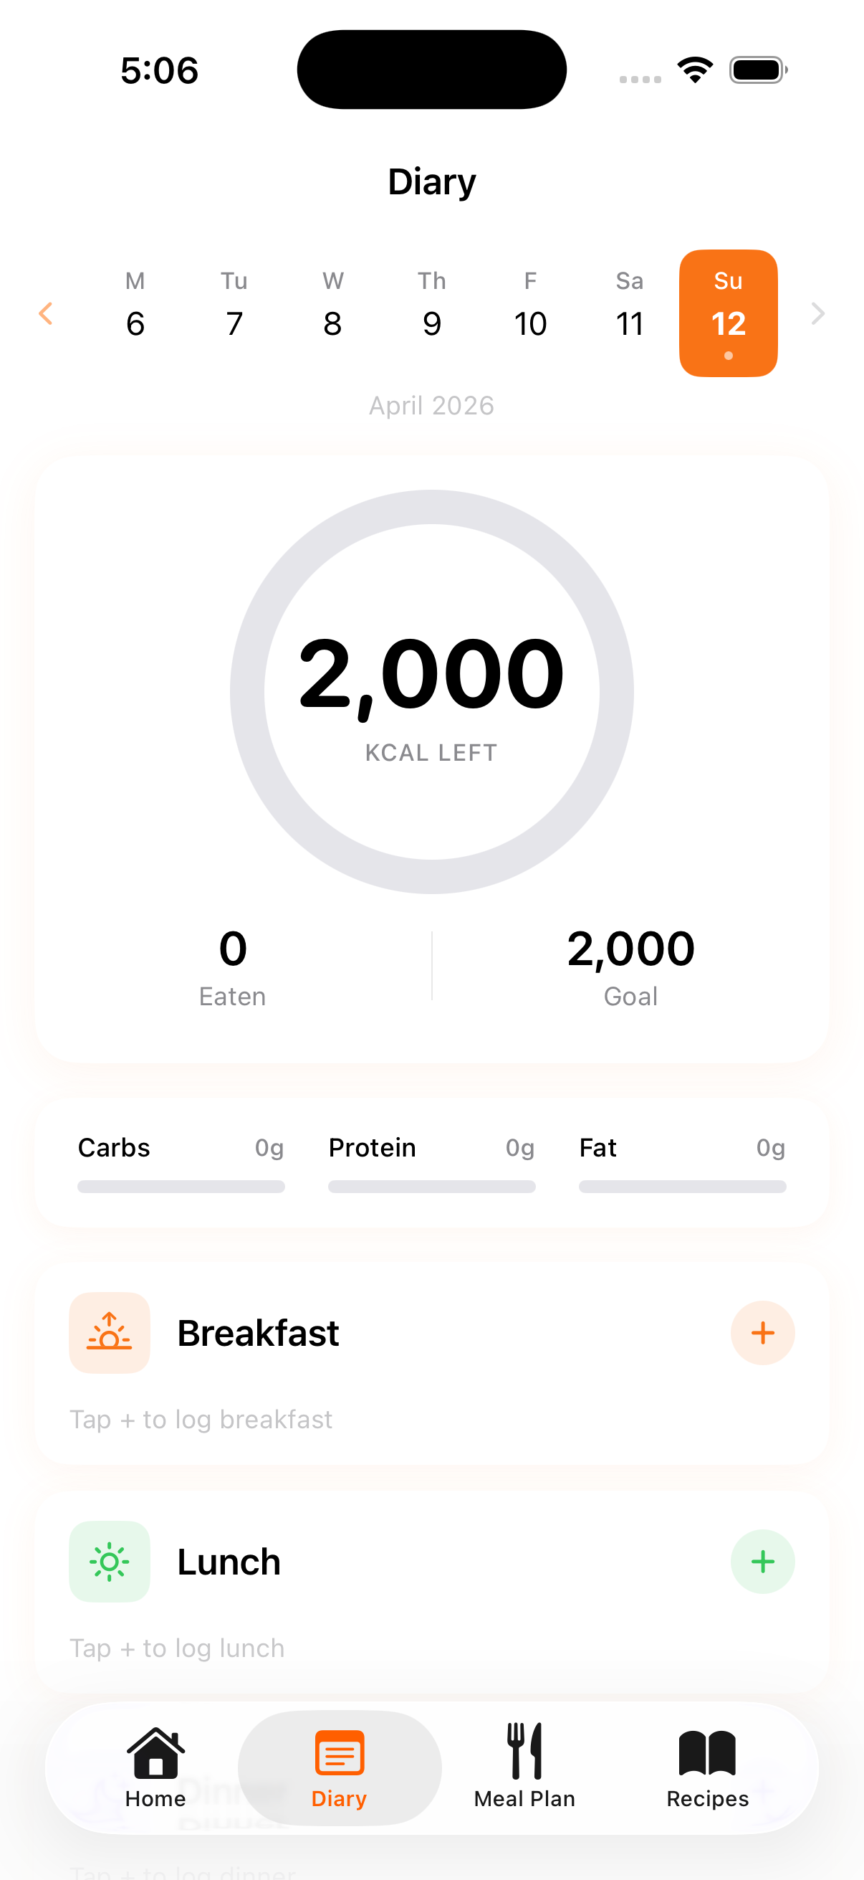Tap the highlighted Sunday 12 date

(728, 313)
